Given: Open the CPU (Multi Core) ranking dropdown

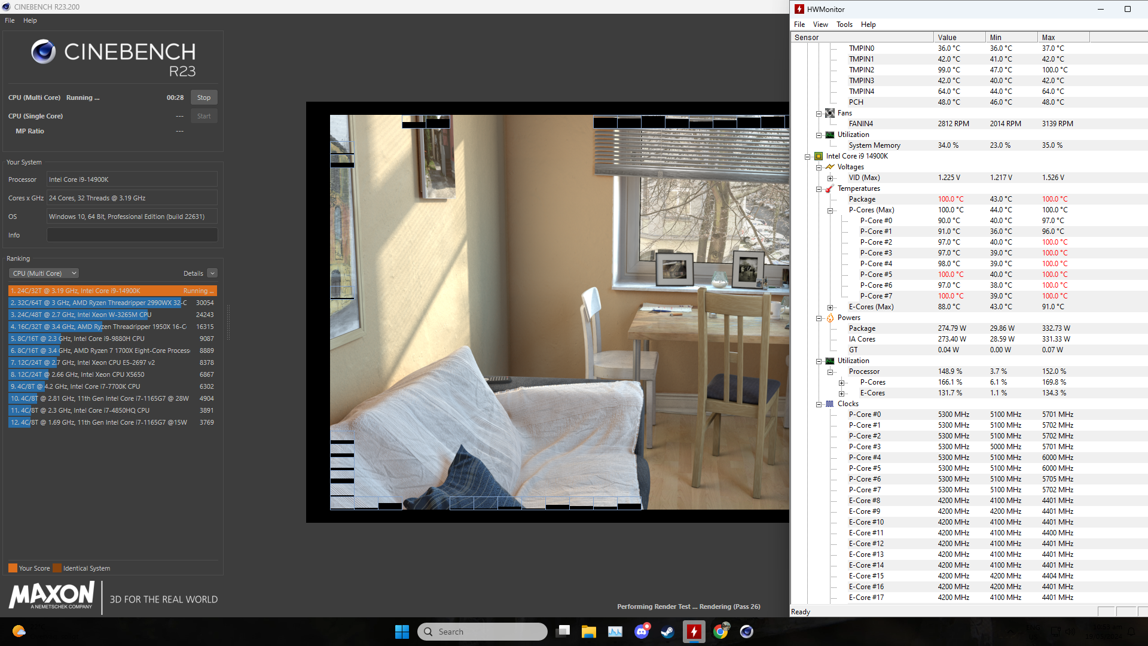Looking at the screenshot, I should coord(44,273).
